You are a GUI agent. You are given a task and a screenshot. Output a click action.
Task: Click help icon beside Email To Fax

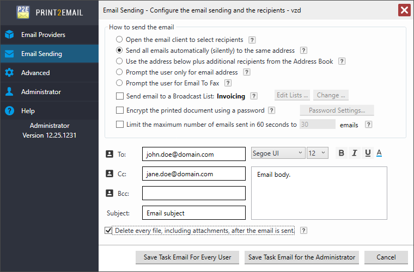pos(228,83)
